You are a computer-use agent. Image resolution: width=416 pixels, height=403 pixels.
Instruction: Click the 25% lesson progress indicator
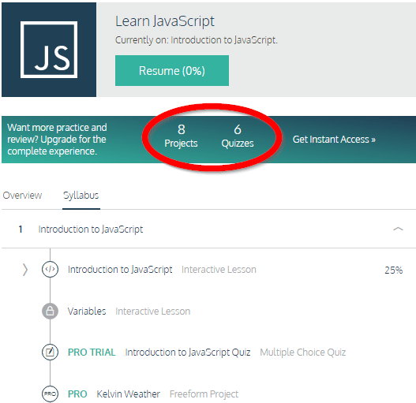pyautogui.click(x=394, y=270)
